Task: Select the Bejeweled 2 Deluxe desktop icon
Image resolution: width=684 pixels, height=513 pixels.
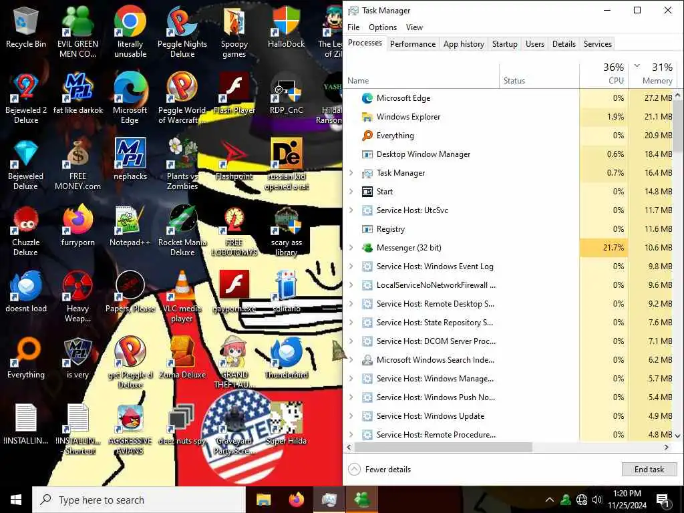Action: (26, 99)
